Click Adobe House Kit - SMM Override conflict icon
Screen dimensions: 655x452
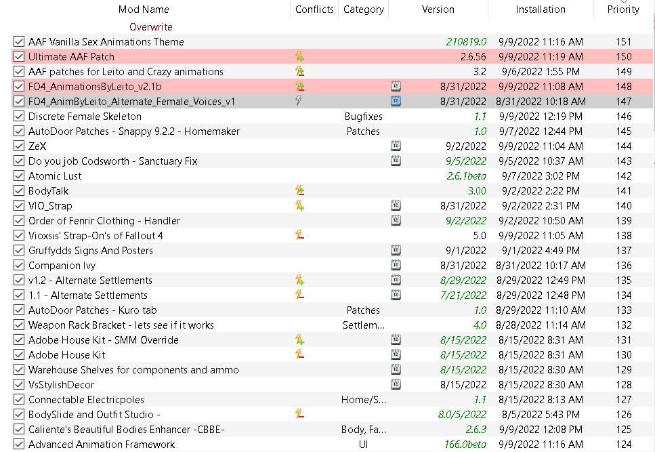click(x=299, y=340)
